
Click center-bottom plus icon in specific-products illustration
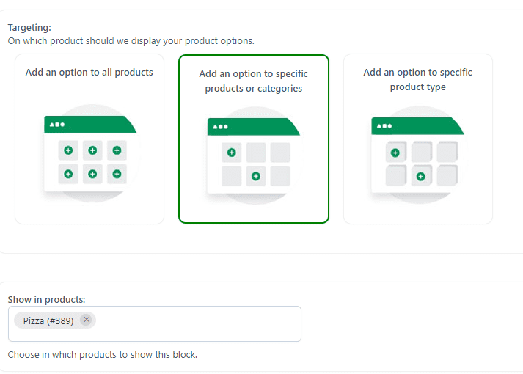pos(256,176)
